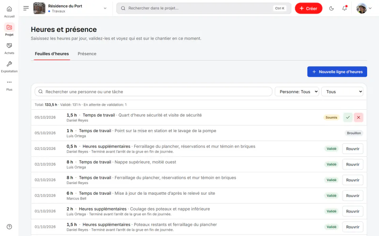Open the Achats sidebar icon
Image resolution: width=379 pixels, height=236 pixels.
(9, 48)
